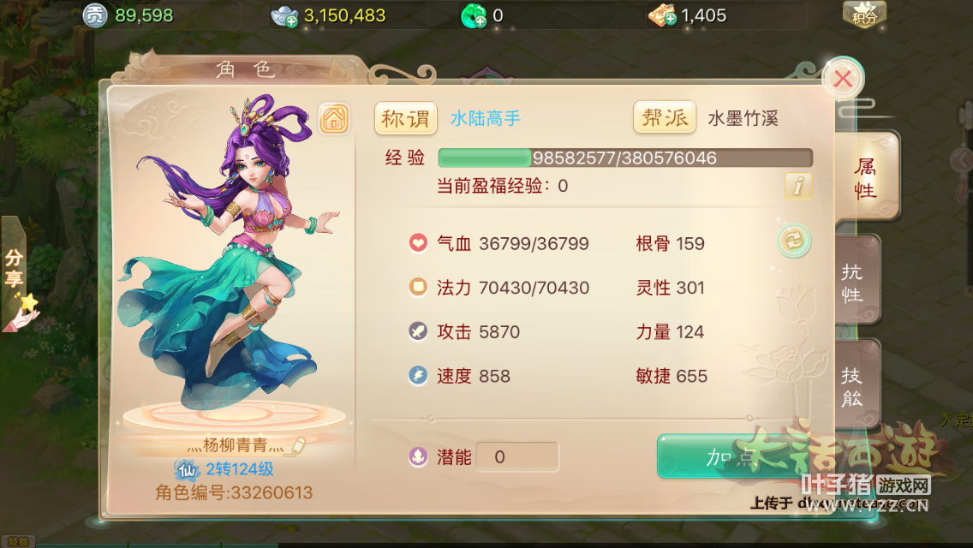973x548 pixels.
Task: Click the 潜能 value field
Action: coord(517,457)
